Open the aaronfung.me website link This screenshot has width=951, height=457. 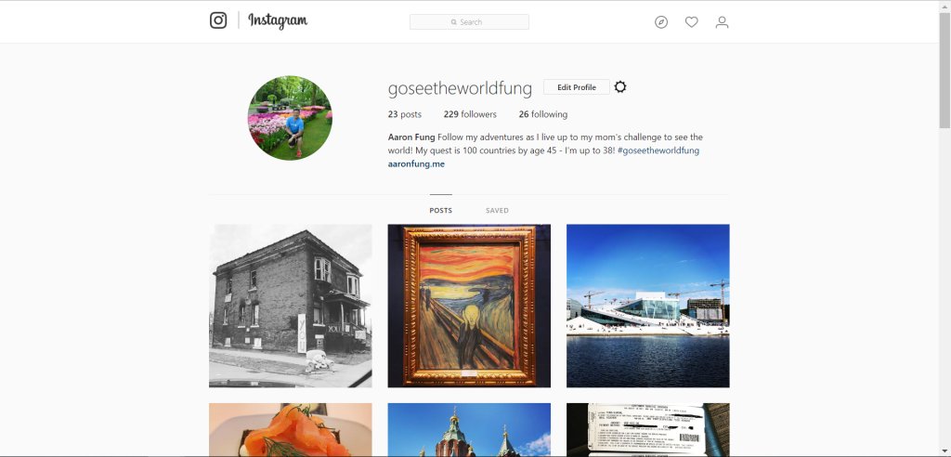[416, 163]
